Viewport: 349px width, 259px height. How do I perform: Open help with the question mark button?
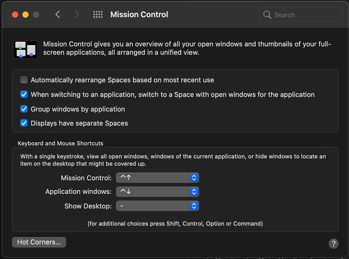coord(334,244)
